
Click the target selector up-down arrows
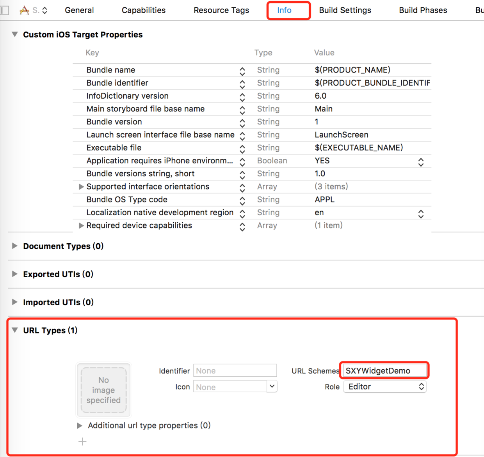(45, 11)
